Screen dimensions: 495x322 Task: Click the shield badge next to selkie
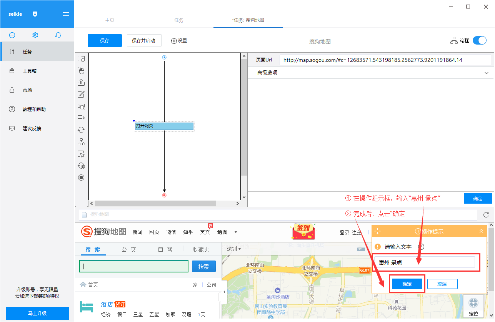(x=35, y=14)
